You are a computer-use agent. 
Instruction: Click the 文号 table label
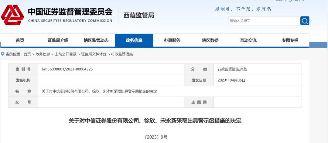coord(23,102)
